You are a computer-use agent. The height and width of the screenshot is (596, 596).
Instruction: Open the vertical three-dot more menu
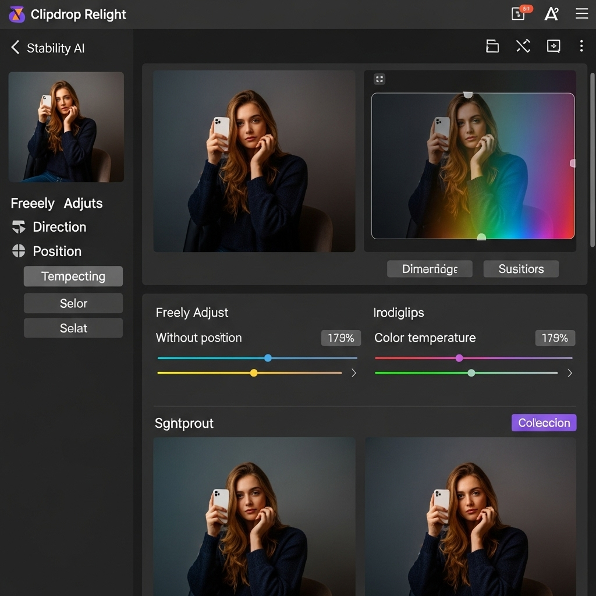tap(581, 46)
